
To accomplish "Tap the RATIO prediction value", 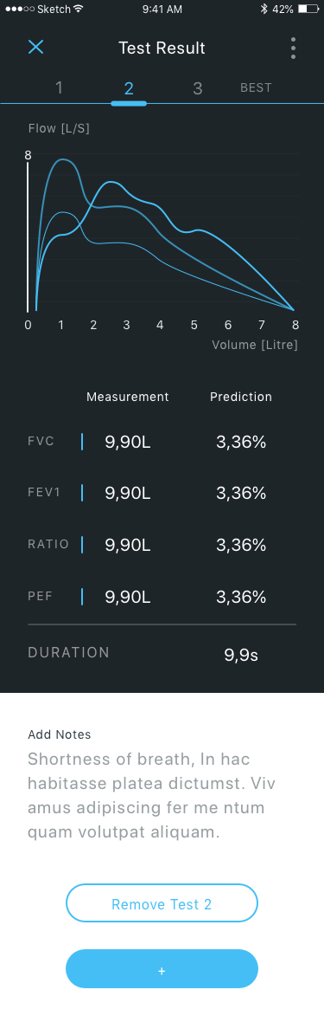I will pyautogui.click(x=241, y=545).
